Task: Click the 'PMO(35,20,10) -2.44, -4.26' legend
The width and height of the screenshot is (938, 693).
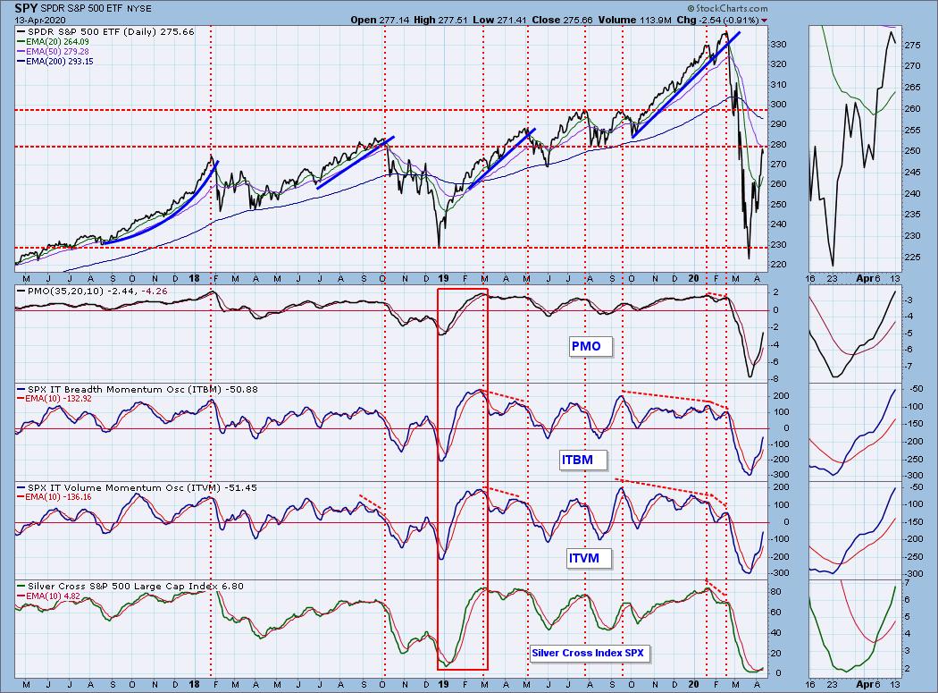Action: click(92, 292)
